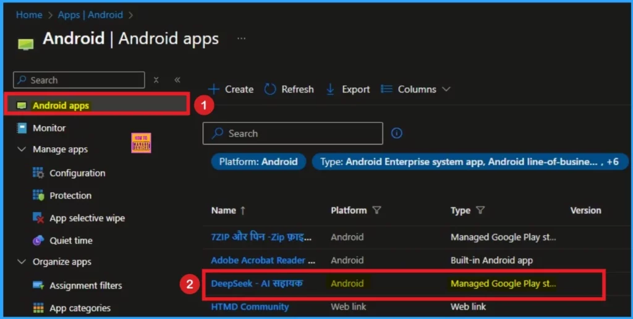Image resolution: width=633 pixels, height=319 pixels.
Task: Sort by the Name column header
Action: (x=224, y=210)
